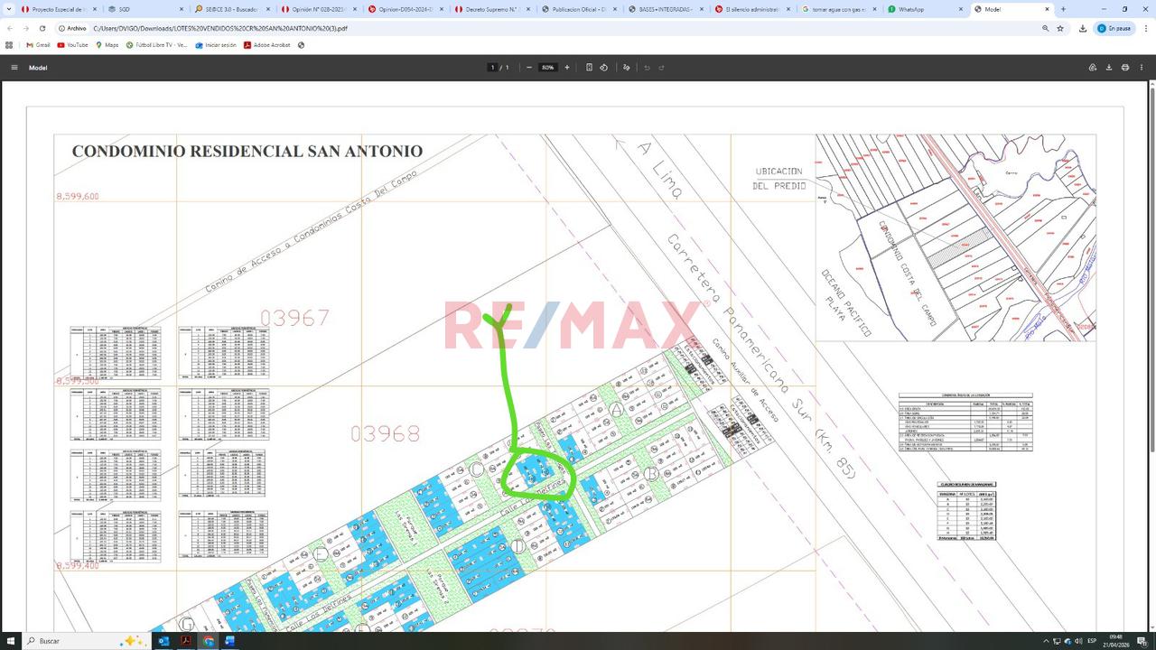Zoom in the PDF with plus button
Screen dimensions: 1156x650
click(567, 68)
